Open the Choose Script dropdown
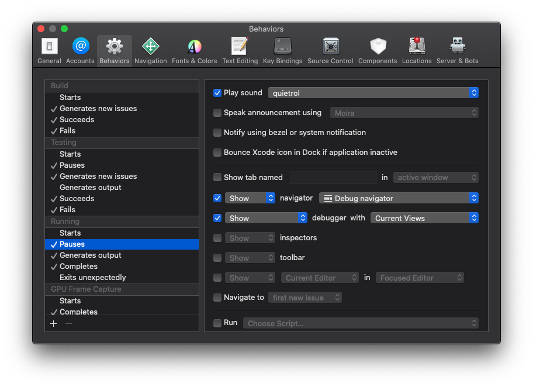533x387 pixels. tap(361, 323)
